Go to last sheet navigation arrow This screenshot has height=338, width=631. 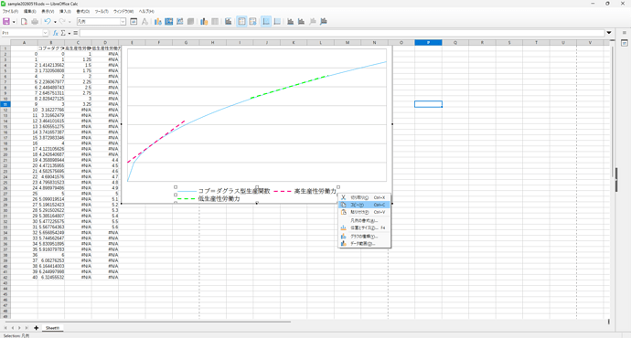click(27, 328)
